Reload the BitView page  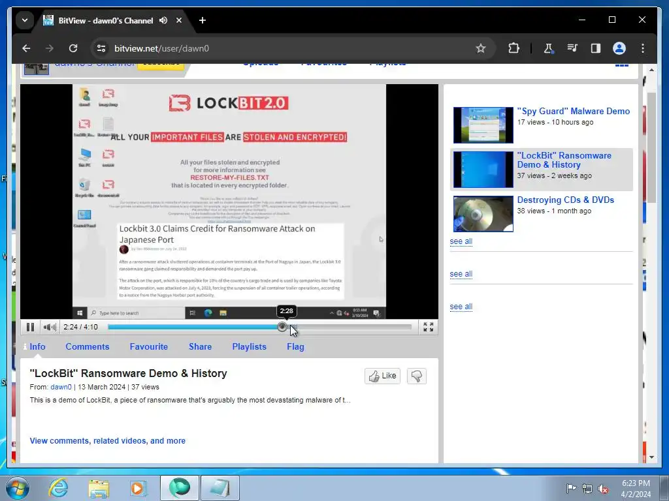point(73,48)
